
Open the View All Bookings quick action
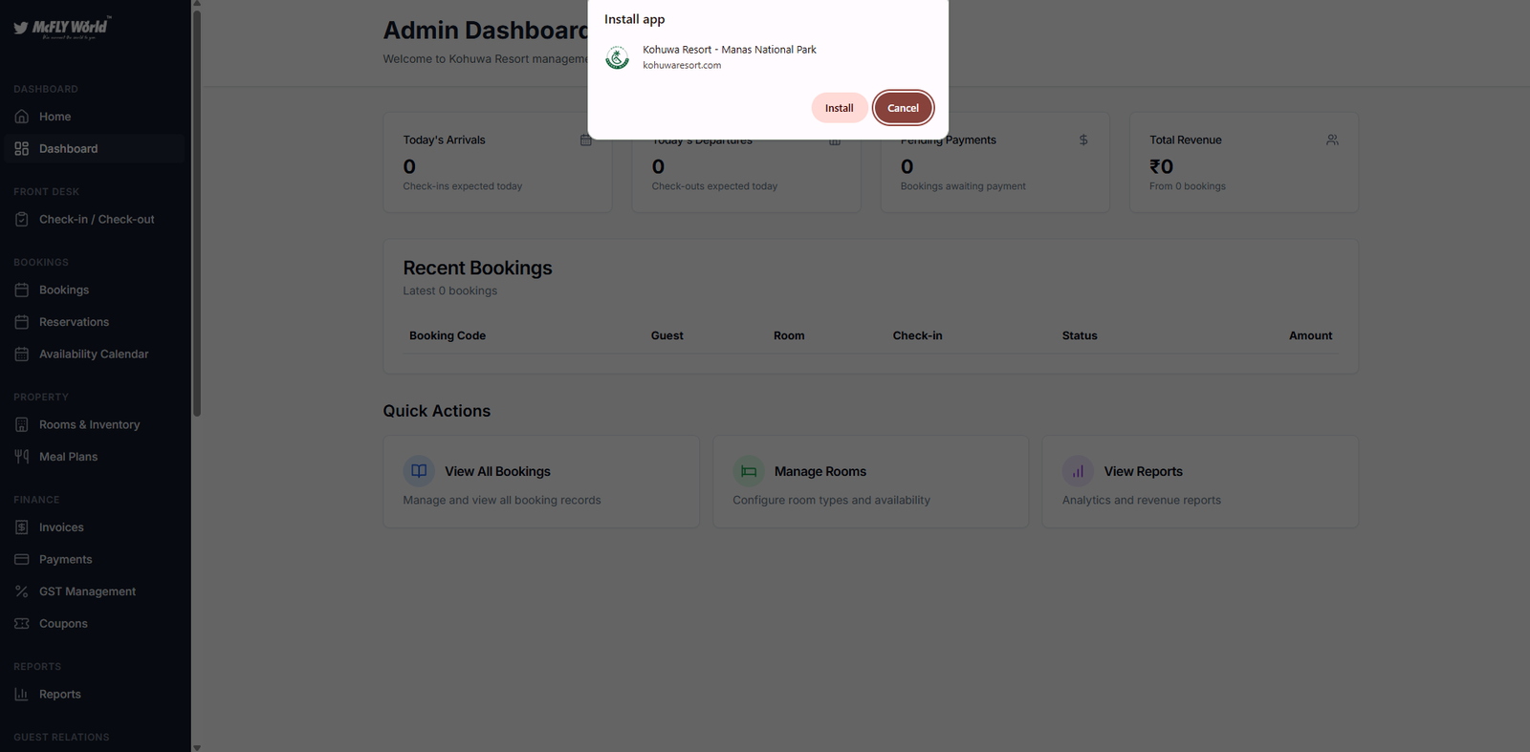[541, 482]
